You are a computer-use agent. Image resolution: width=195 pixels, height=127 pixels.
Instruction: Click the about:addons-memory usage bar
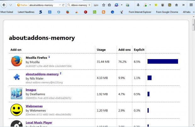click(x=149, y=78)
